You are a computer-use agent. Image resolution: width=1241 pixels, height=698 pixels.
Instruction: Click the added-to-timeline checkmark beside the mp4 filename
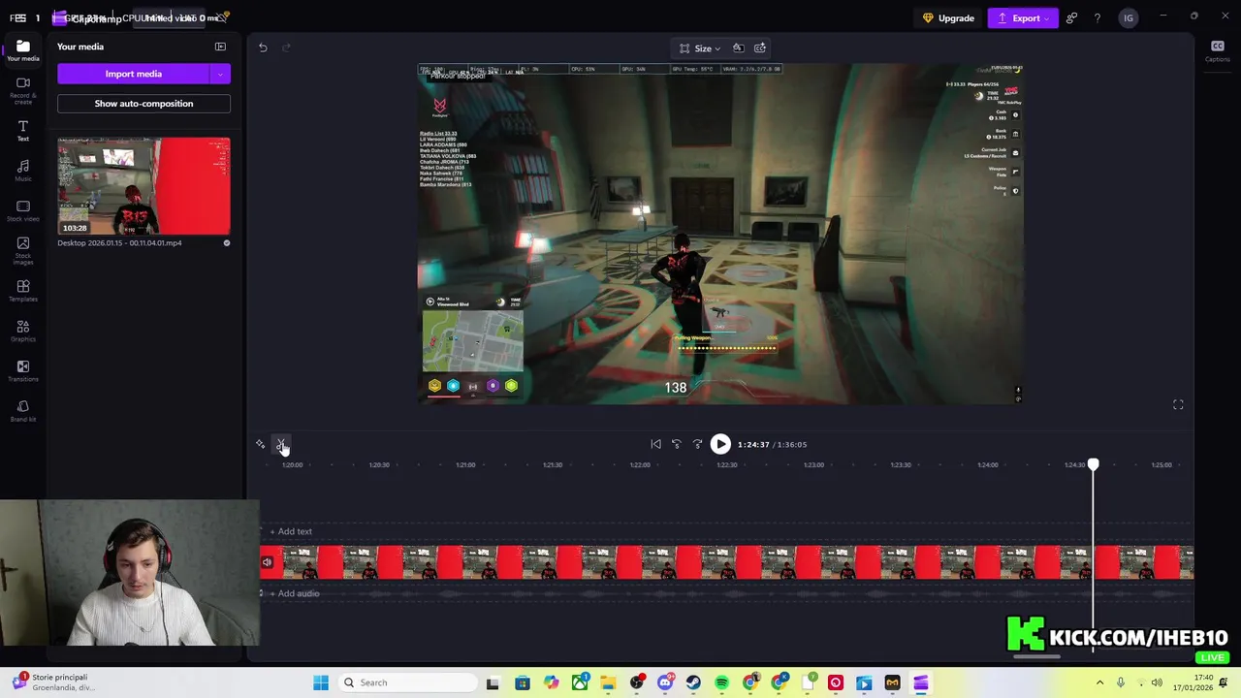(227, 243)
